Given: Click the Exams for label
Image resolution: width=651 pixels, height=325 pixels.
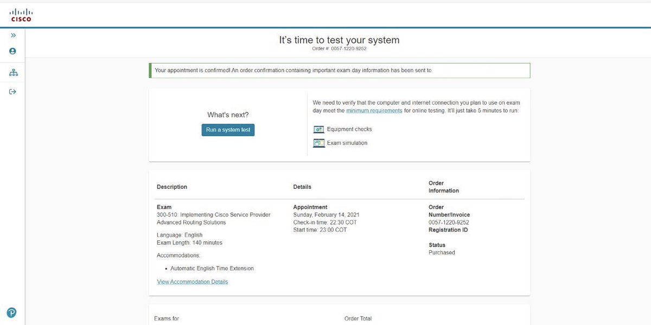Looking at the screenshot, I should coord(167,318).
